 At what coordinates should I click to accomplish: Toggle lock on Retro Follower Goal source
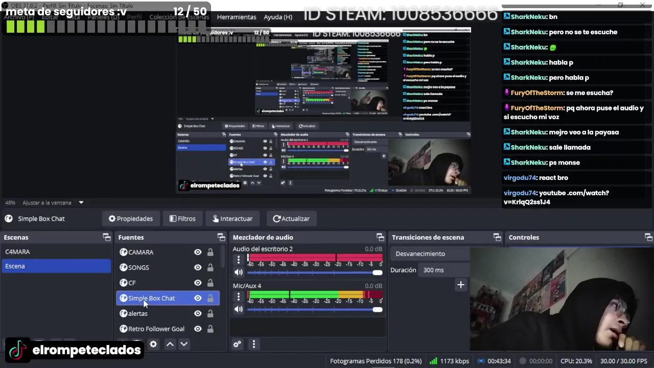[x=210, y=329]
